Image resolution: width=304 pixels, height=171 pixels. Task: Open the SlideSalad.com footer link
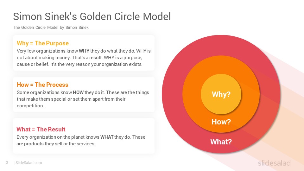click(x=29, y=163)
